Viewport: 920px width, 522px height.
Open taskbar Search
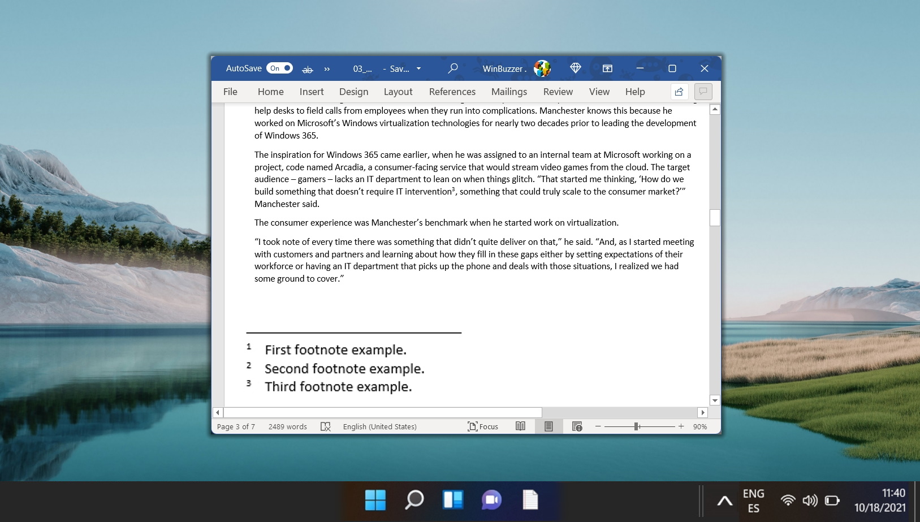[x=414, y=500]
